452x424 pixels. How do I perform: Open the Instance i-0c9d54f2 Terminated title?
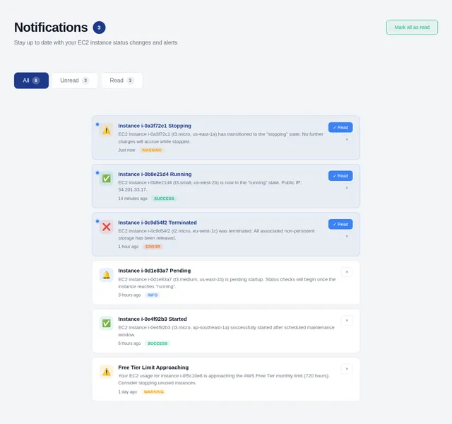pos(157,223)
